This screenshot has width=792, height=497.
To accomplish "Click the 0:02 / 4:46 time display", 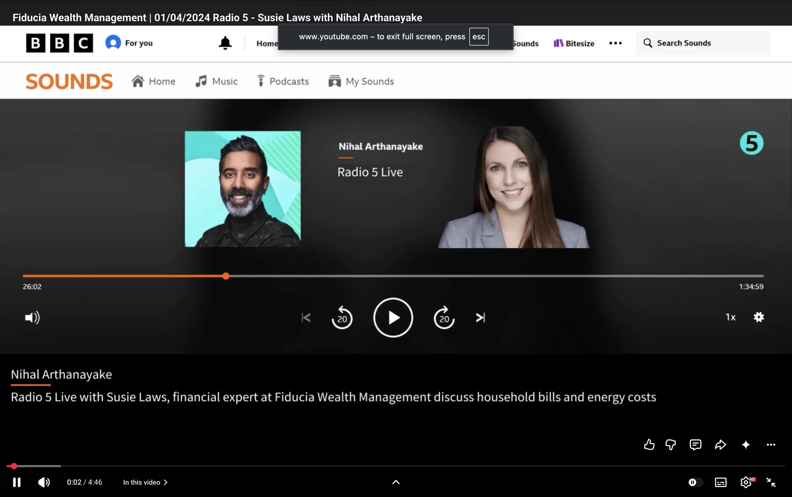I will coord(84,482).
